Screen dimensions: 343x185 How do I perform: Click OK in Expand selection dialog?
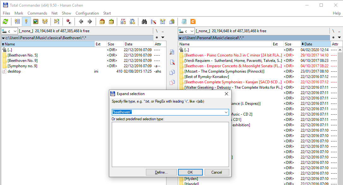[190, 172]
